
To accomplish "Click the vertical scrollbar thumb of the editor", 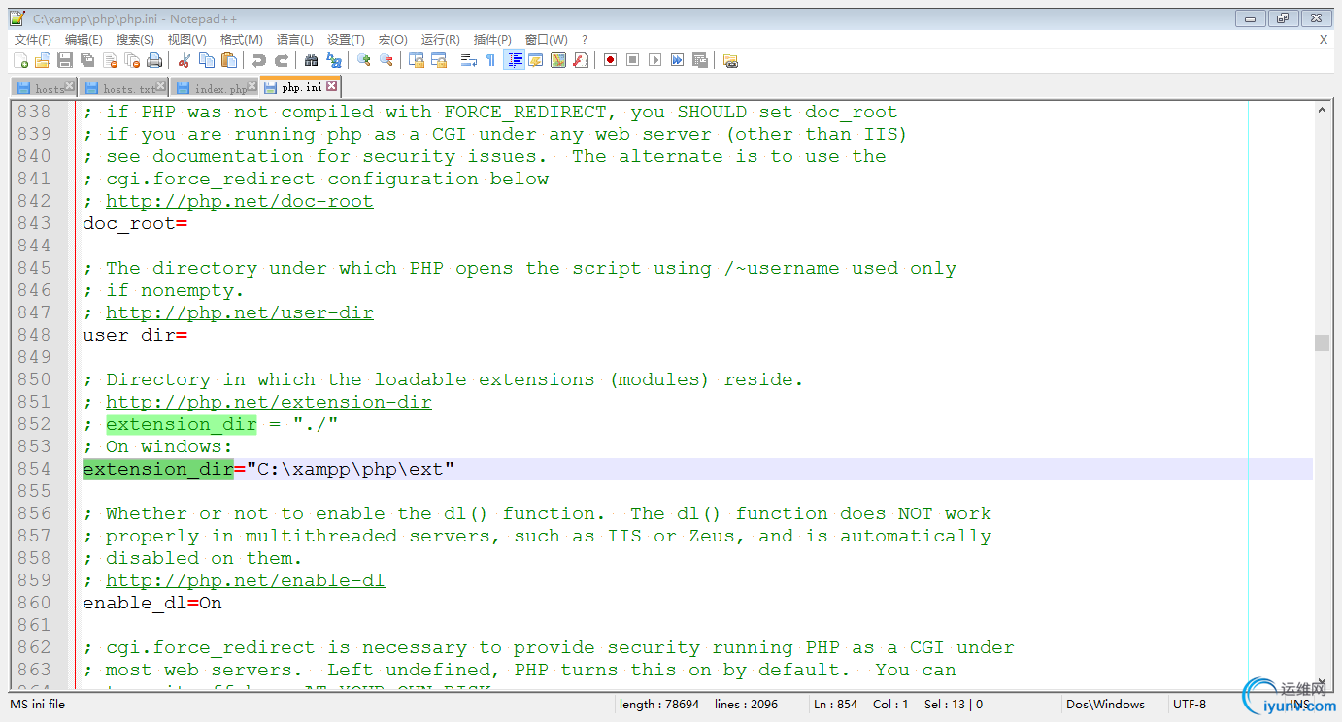I will (x=1322, y=343).
